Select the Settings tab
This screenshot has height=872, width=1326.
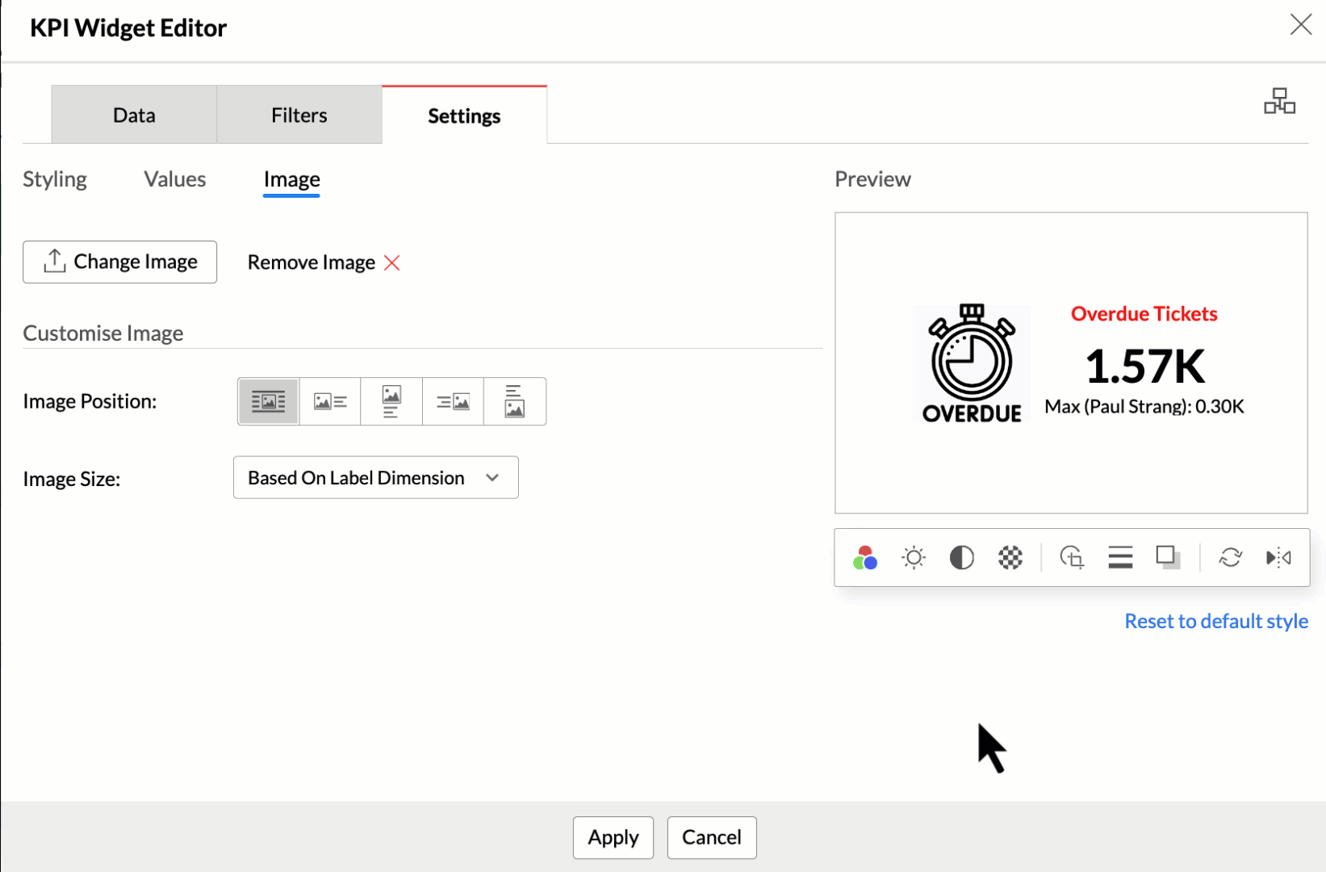(x=464, y=115)
